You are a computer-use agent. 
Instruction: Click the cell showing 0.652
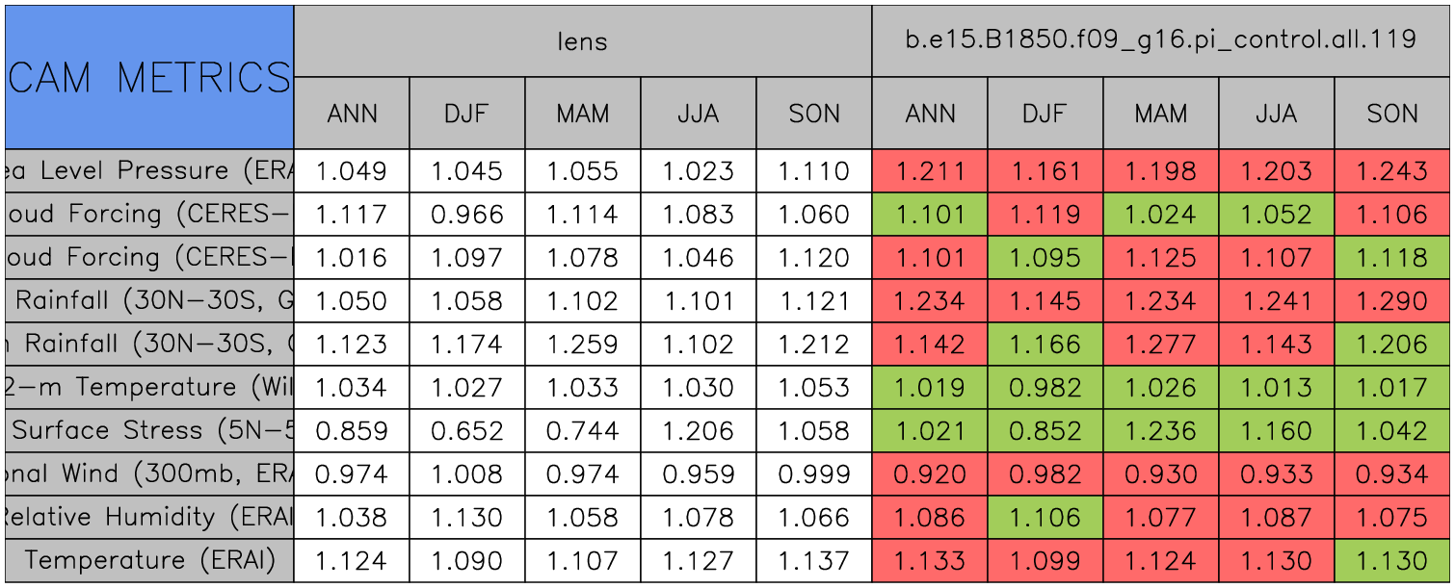click(466, 431)
